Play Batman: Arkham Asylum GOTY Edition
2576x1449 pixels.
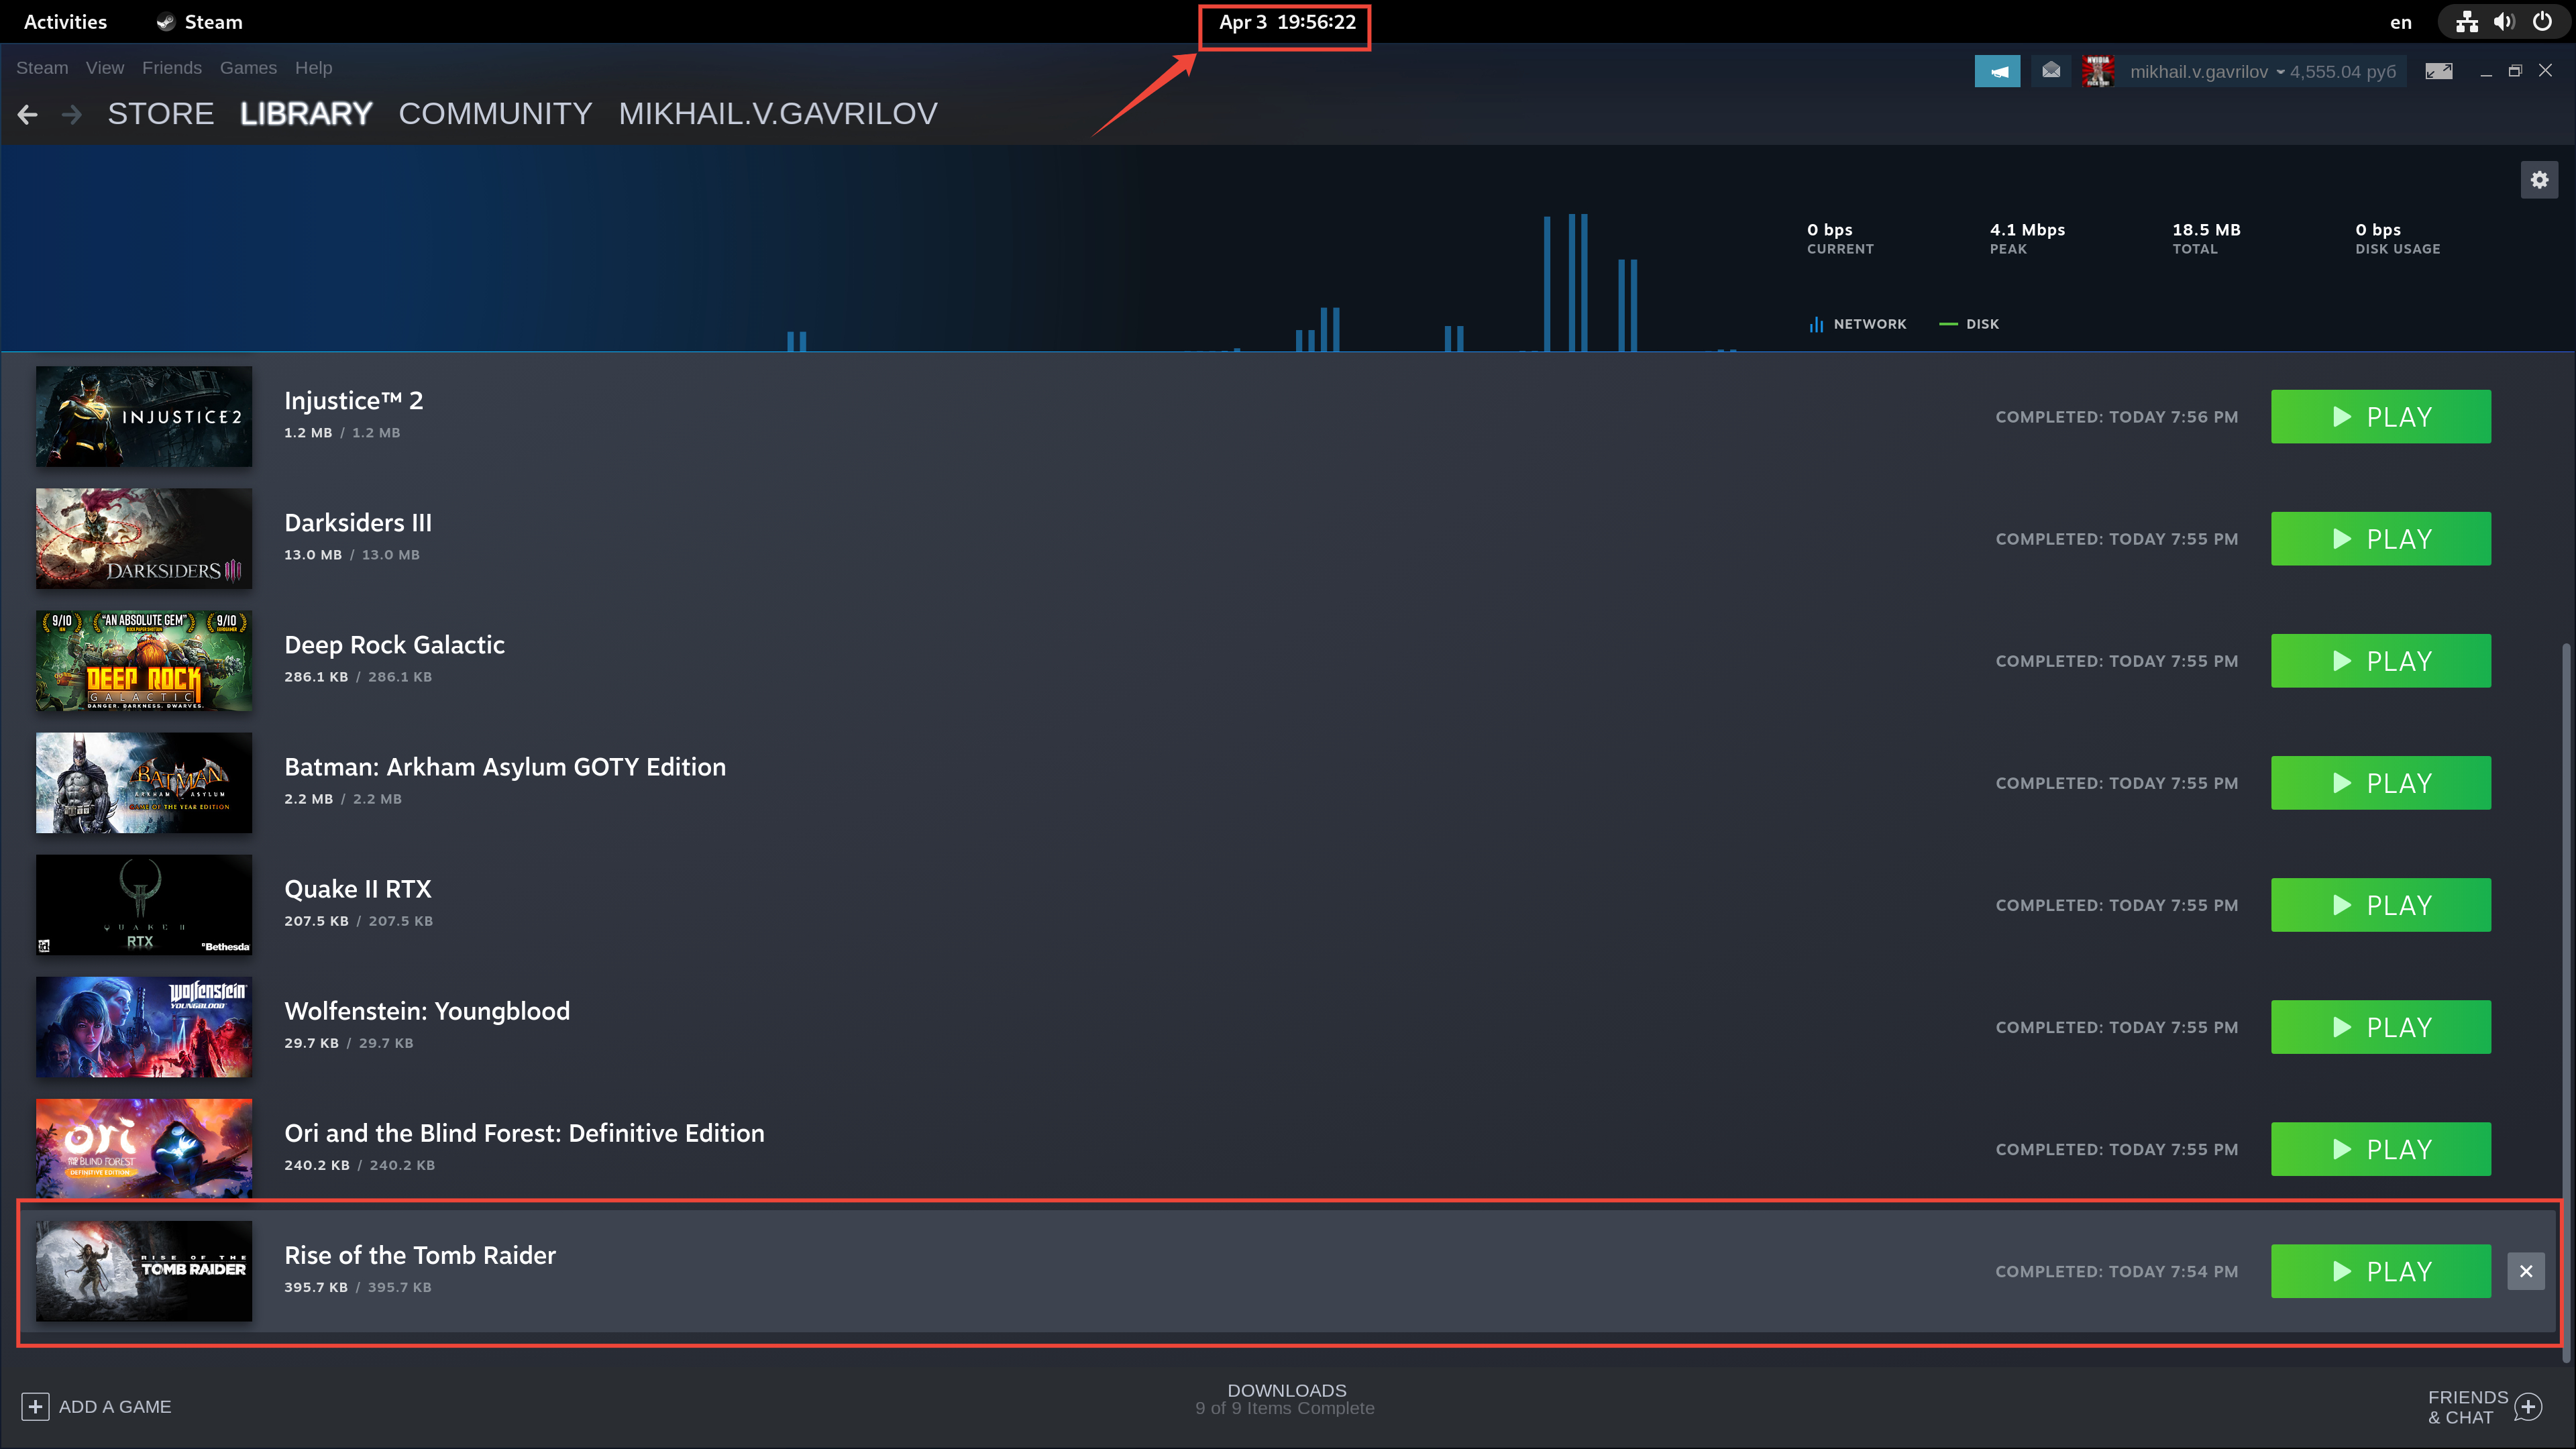click(x=2381, y=782)
